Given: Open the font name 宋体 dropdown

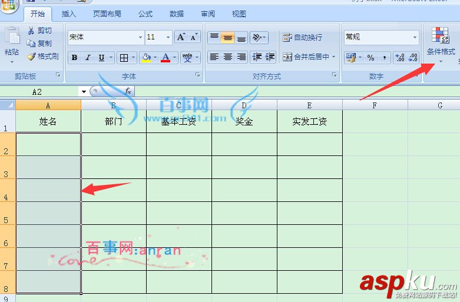Looking at the screenshot, I should [140, 37].
